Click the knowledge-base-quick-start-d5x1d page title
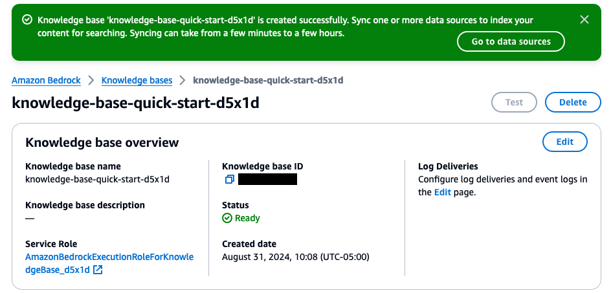The height and width of the screenshot is (293, 611). pos(136,102)
